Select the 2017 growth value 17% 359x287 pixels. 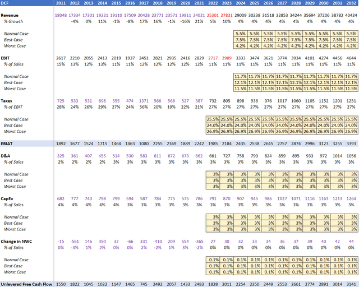144,21
